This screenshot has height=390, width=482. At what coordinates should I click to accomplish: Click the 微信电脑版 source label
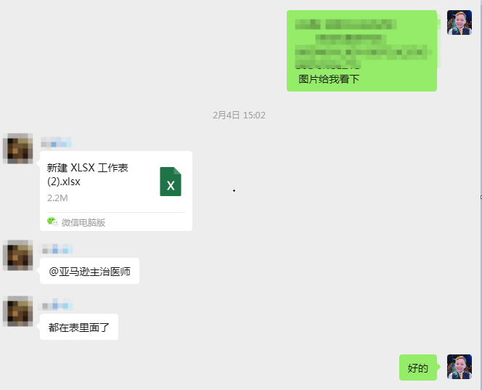coord(83,222)
